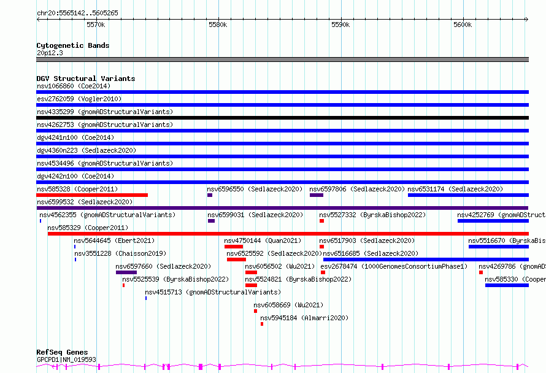Open the nsv585329 (Cooper2011) label

click(88, 228)
